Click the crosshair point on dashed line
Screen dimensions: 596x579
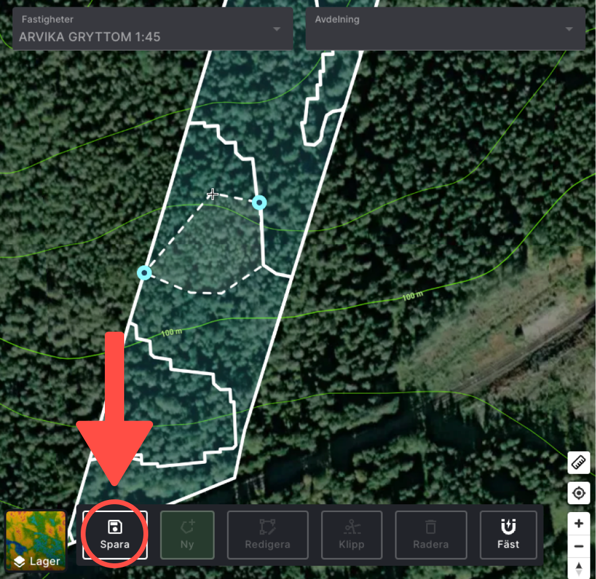[212, 194]
